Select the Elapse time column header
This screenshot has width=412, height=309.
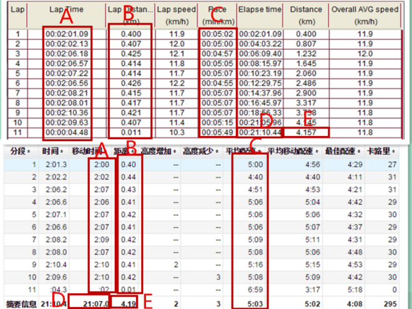pos(259,10)
